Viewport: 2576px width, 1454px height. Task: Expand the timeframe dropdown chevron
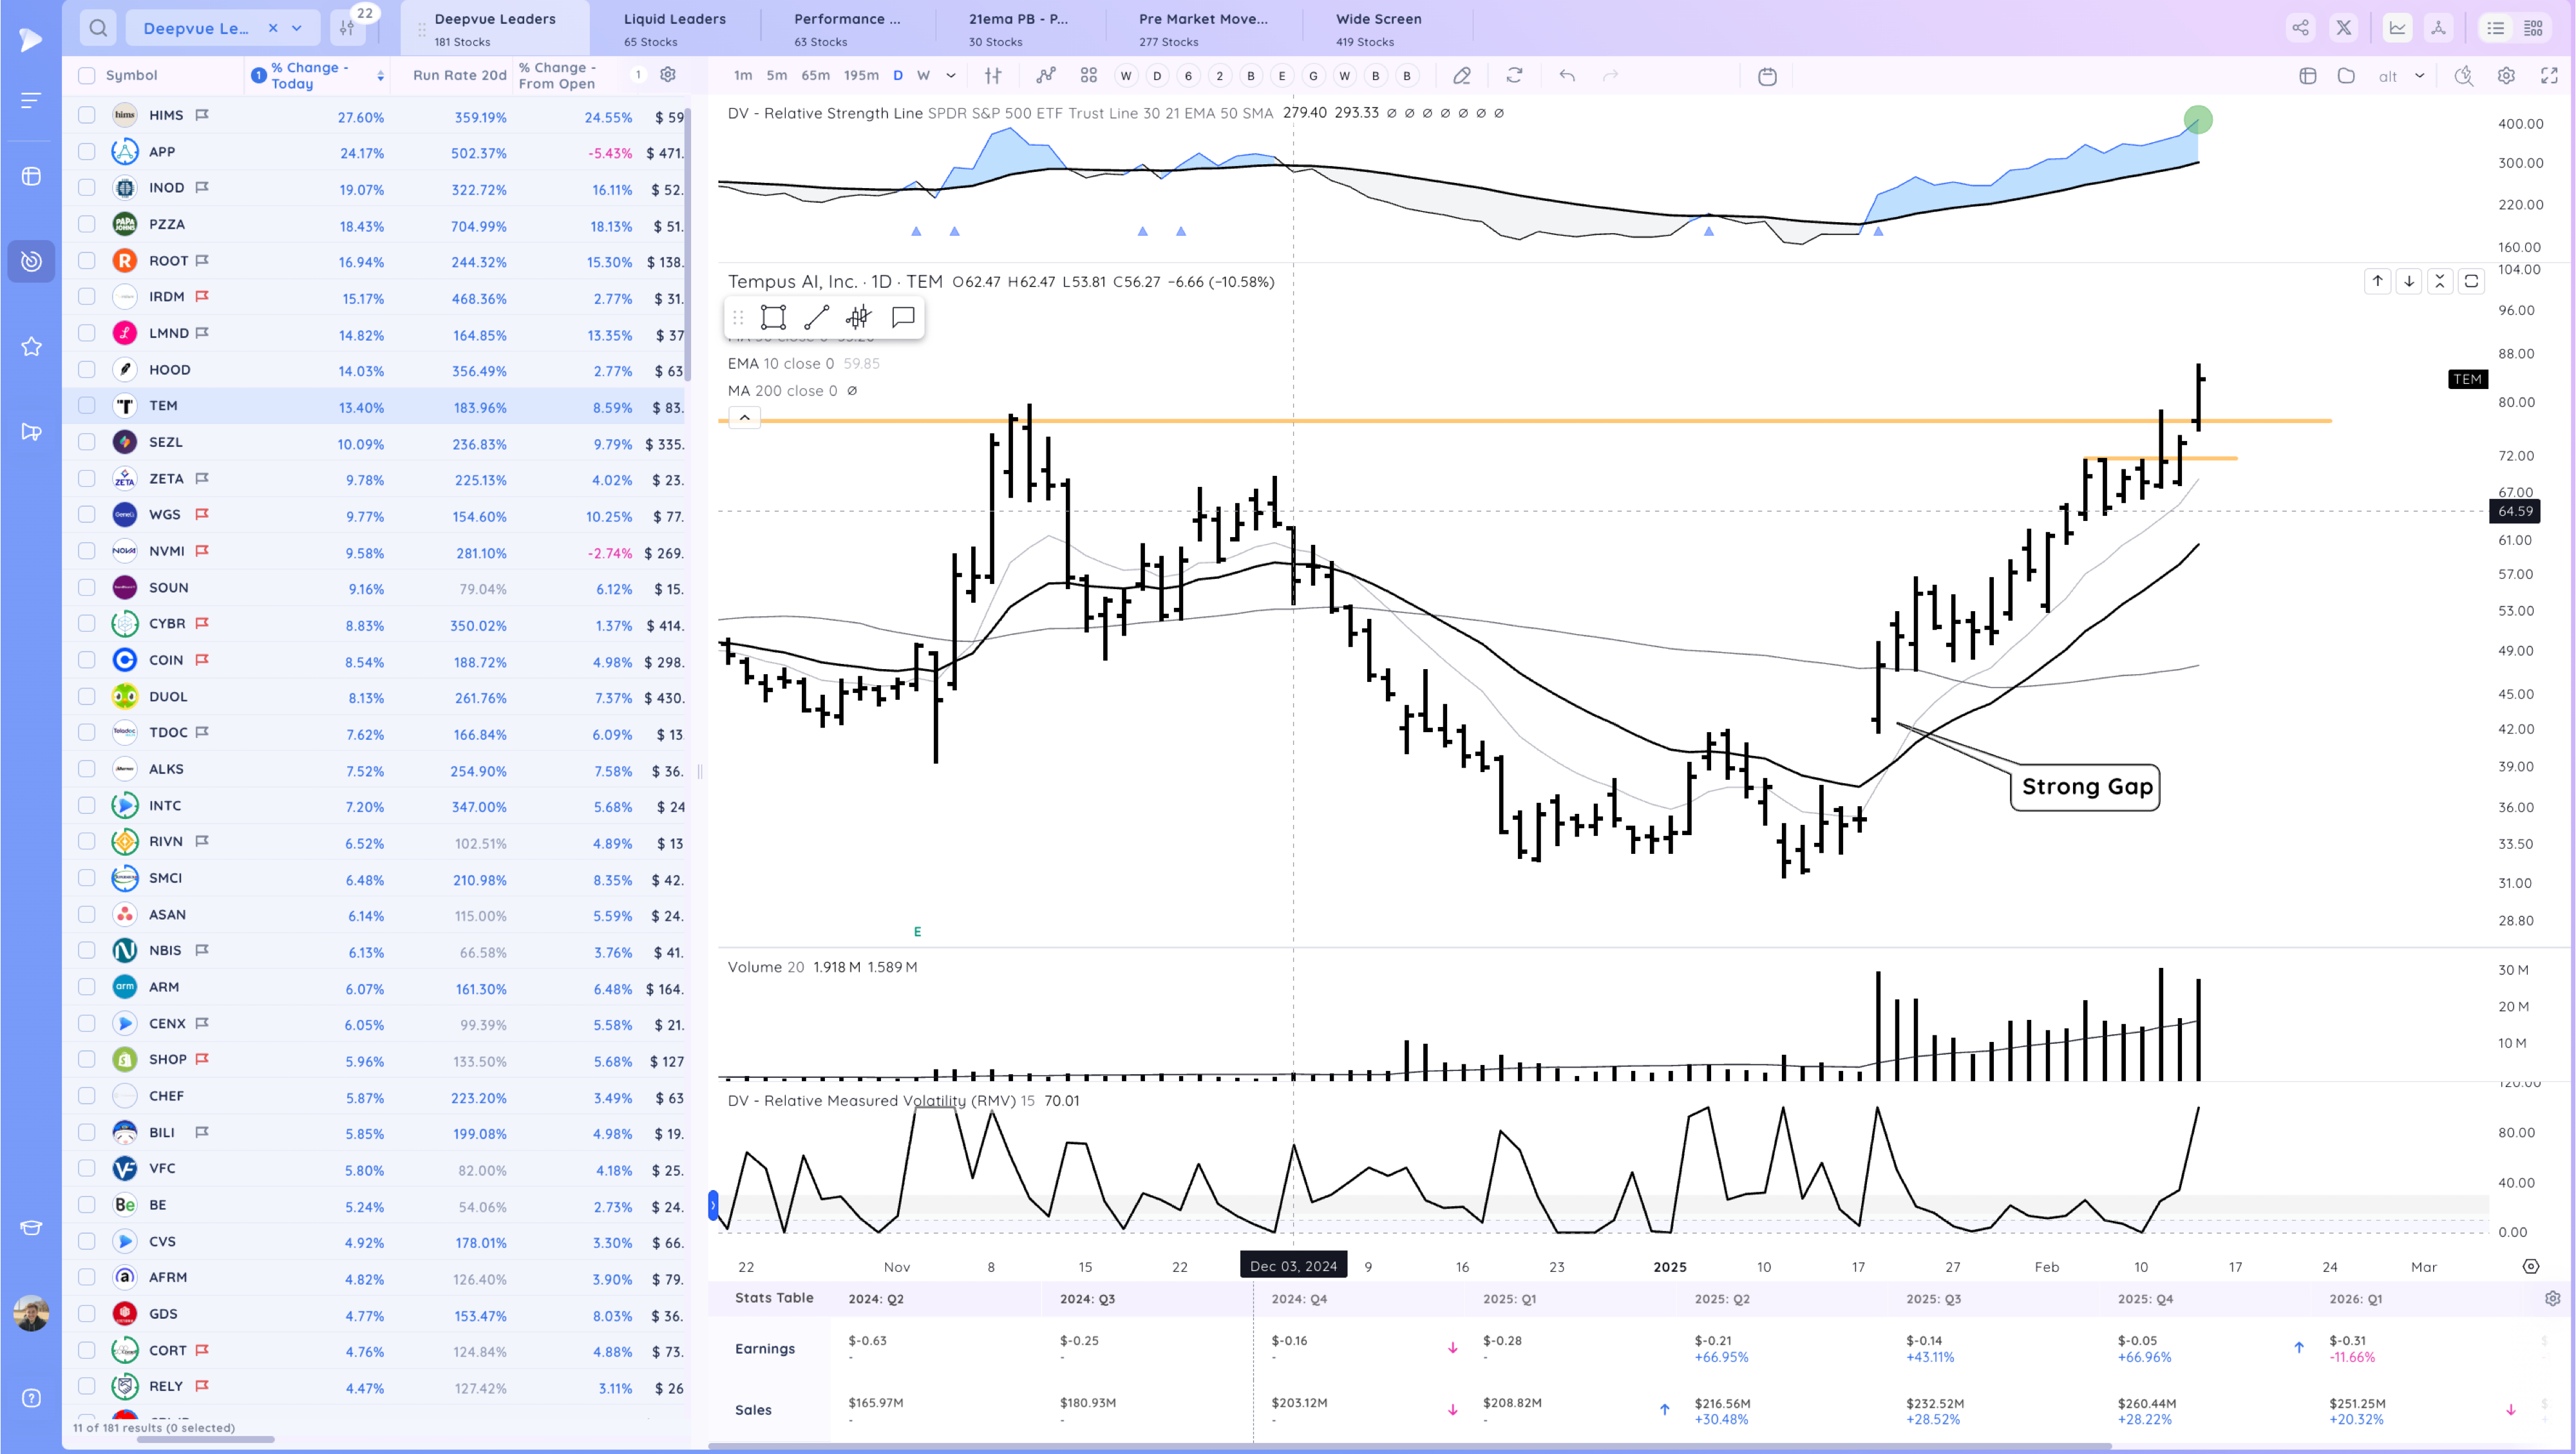click(x=951, y=76)
